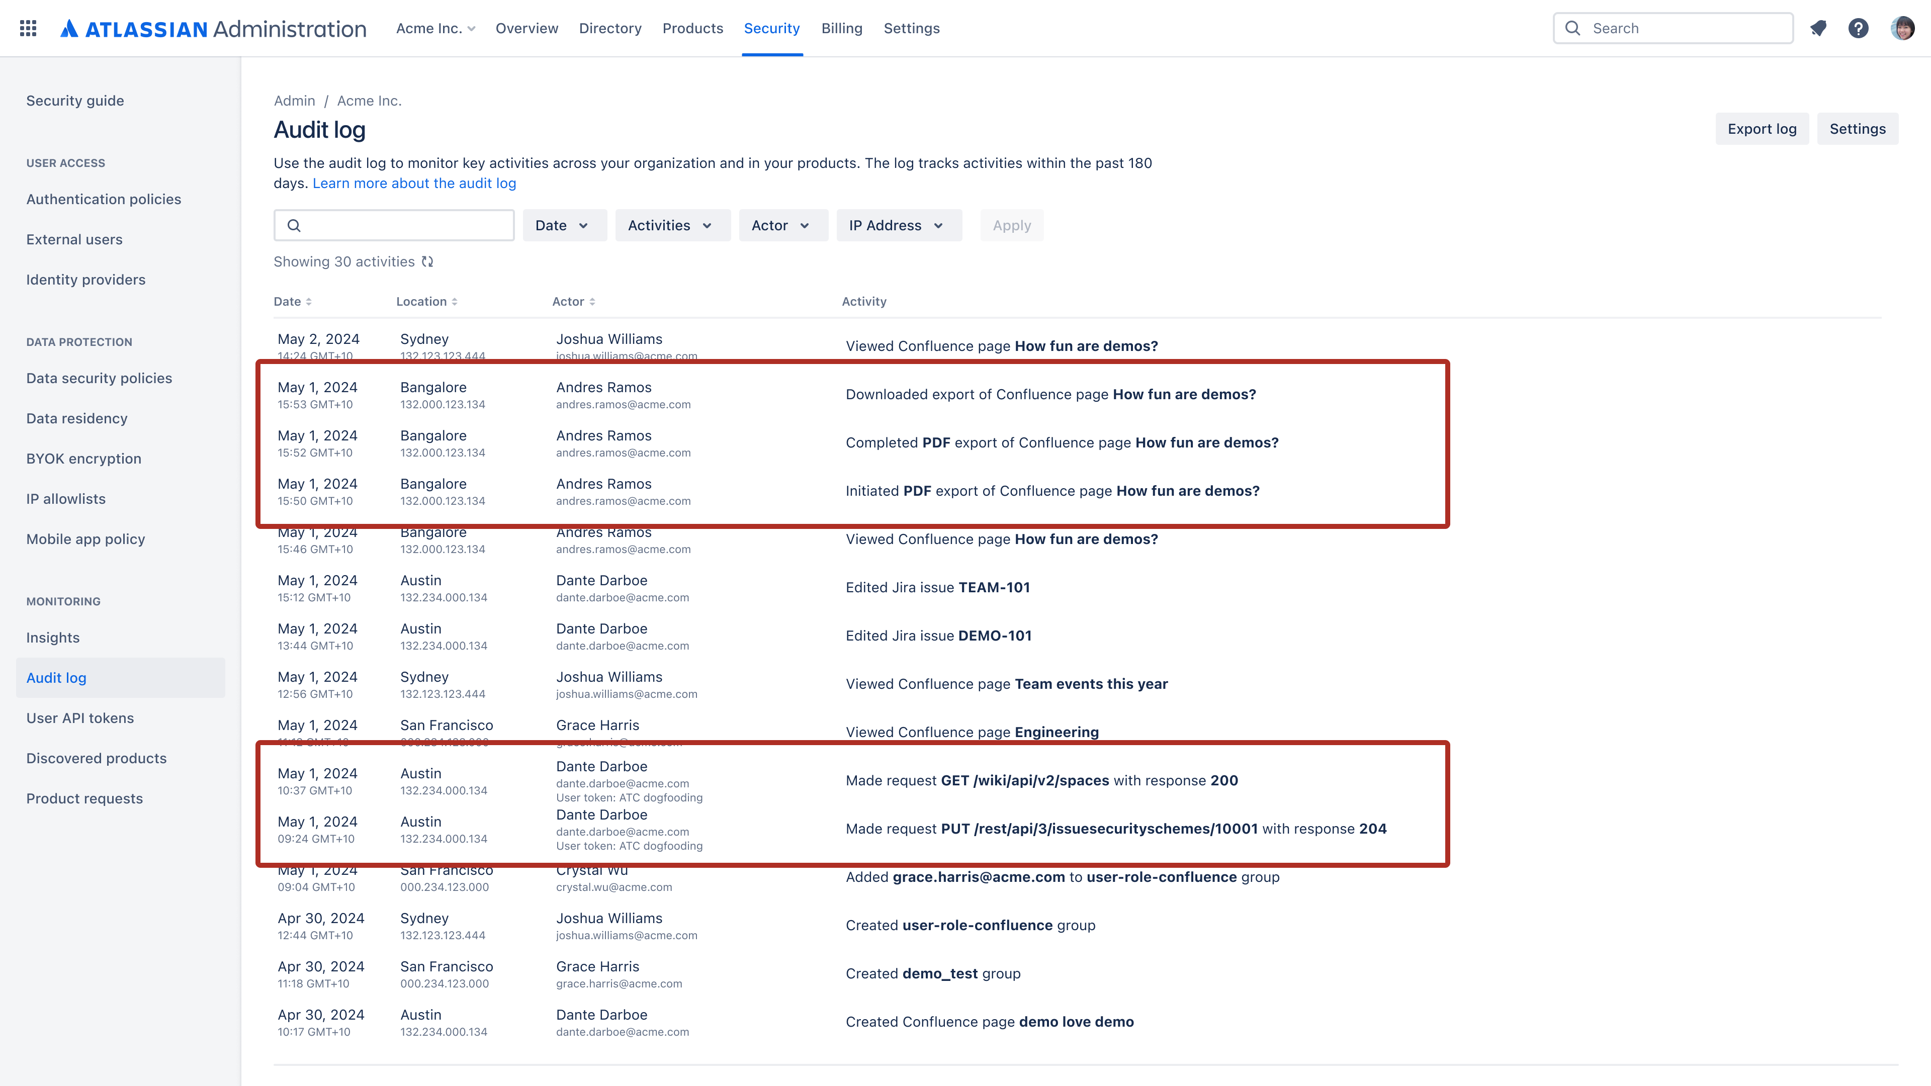Click the Admin breadcrumb link
Viewport: 1931px width, 1086px height.
point(294,101)
